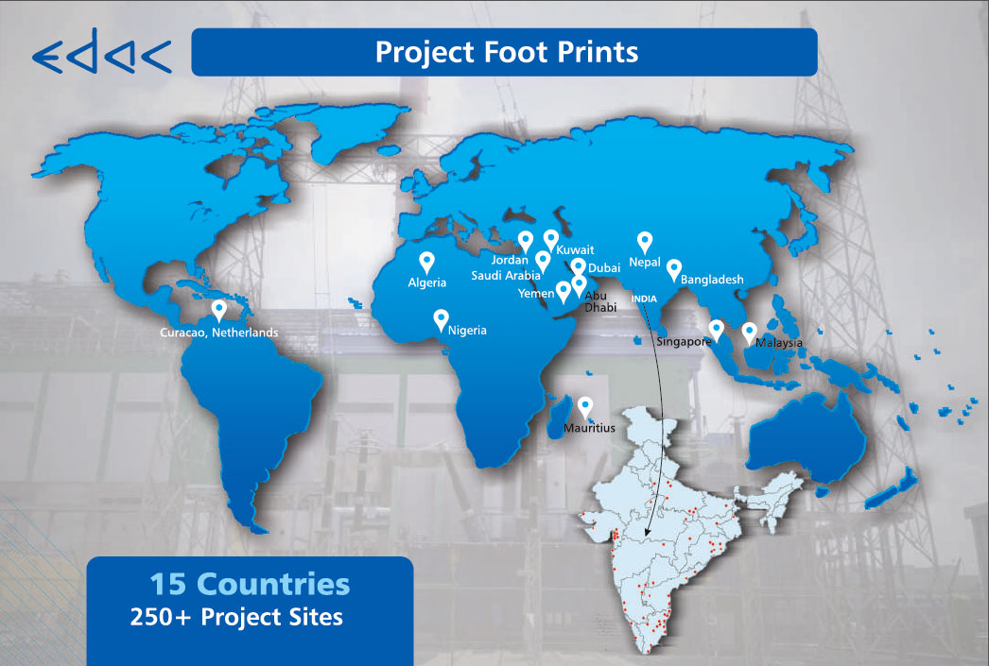Viewport: 989px width, 666px height.
Task: Click the '15 Countries' text
Action: 250,584
